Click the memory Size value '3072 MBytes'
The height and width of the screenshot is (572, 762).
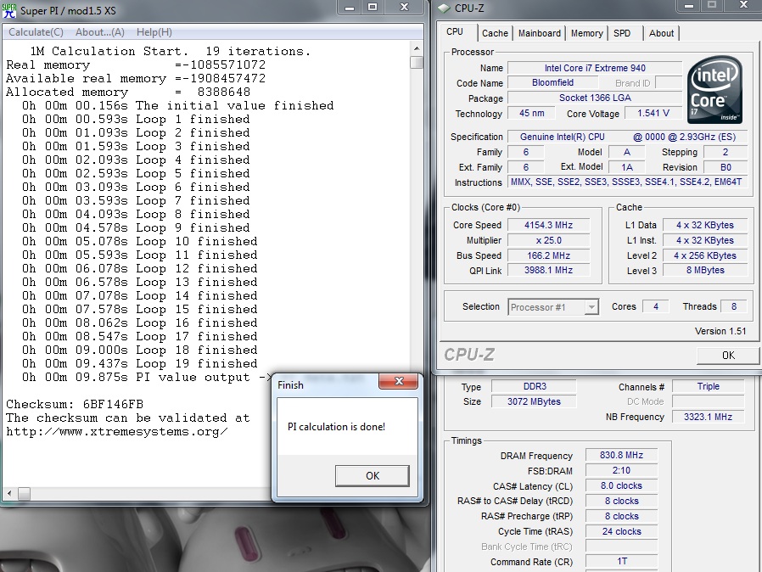coord(534,401)
